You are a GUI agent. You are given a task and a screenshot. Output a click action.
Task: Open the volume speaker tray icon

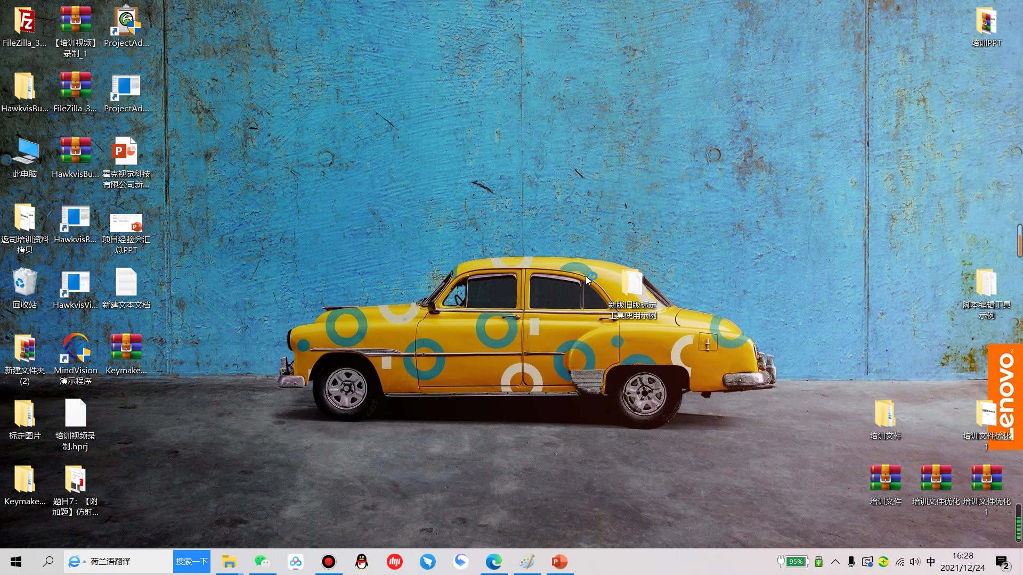[915, 562]
